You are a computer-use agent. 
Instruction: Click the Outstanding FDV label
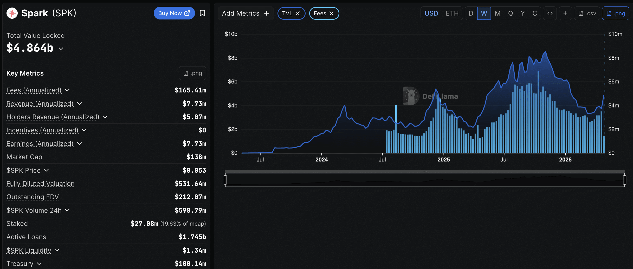point(33,197)
